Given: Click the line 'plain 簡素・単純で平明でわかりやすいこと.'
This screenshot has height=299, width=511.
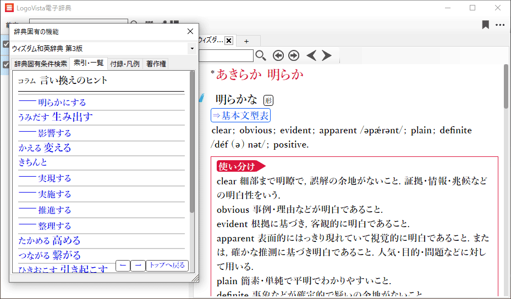Looking at the screenshot, I should [x=304, y=281].
